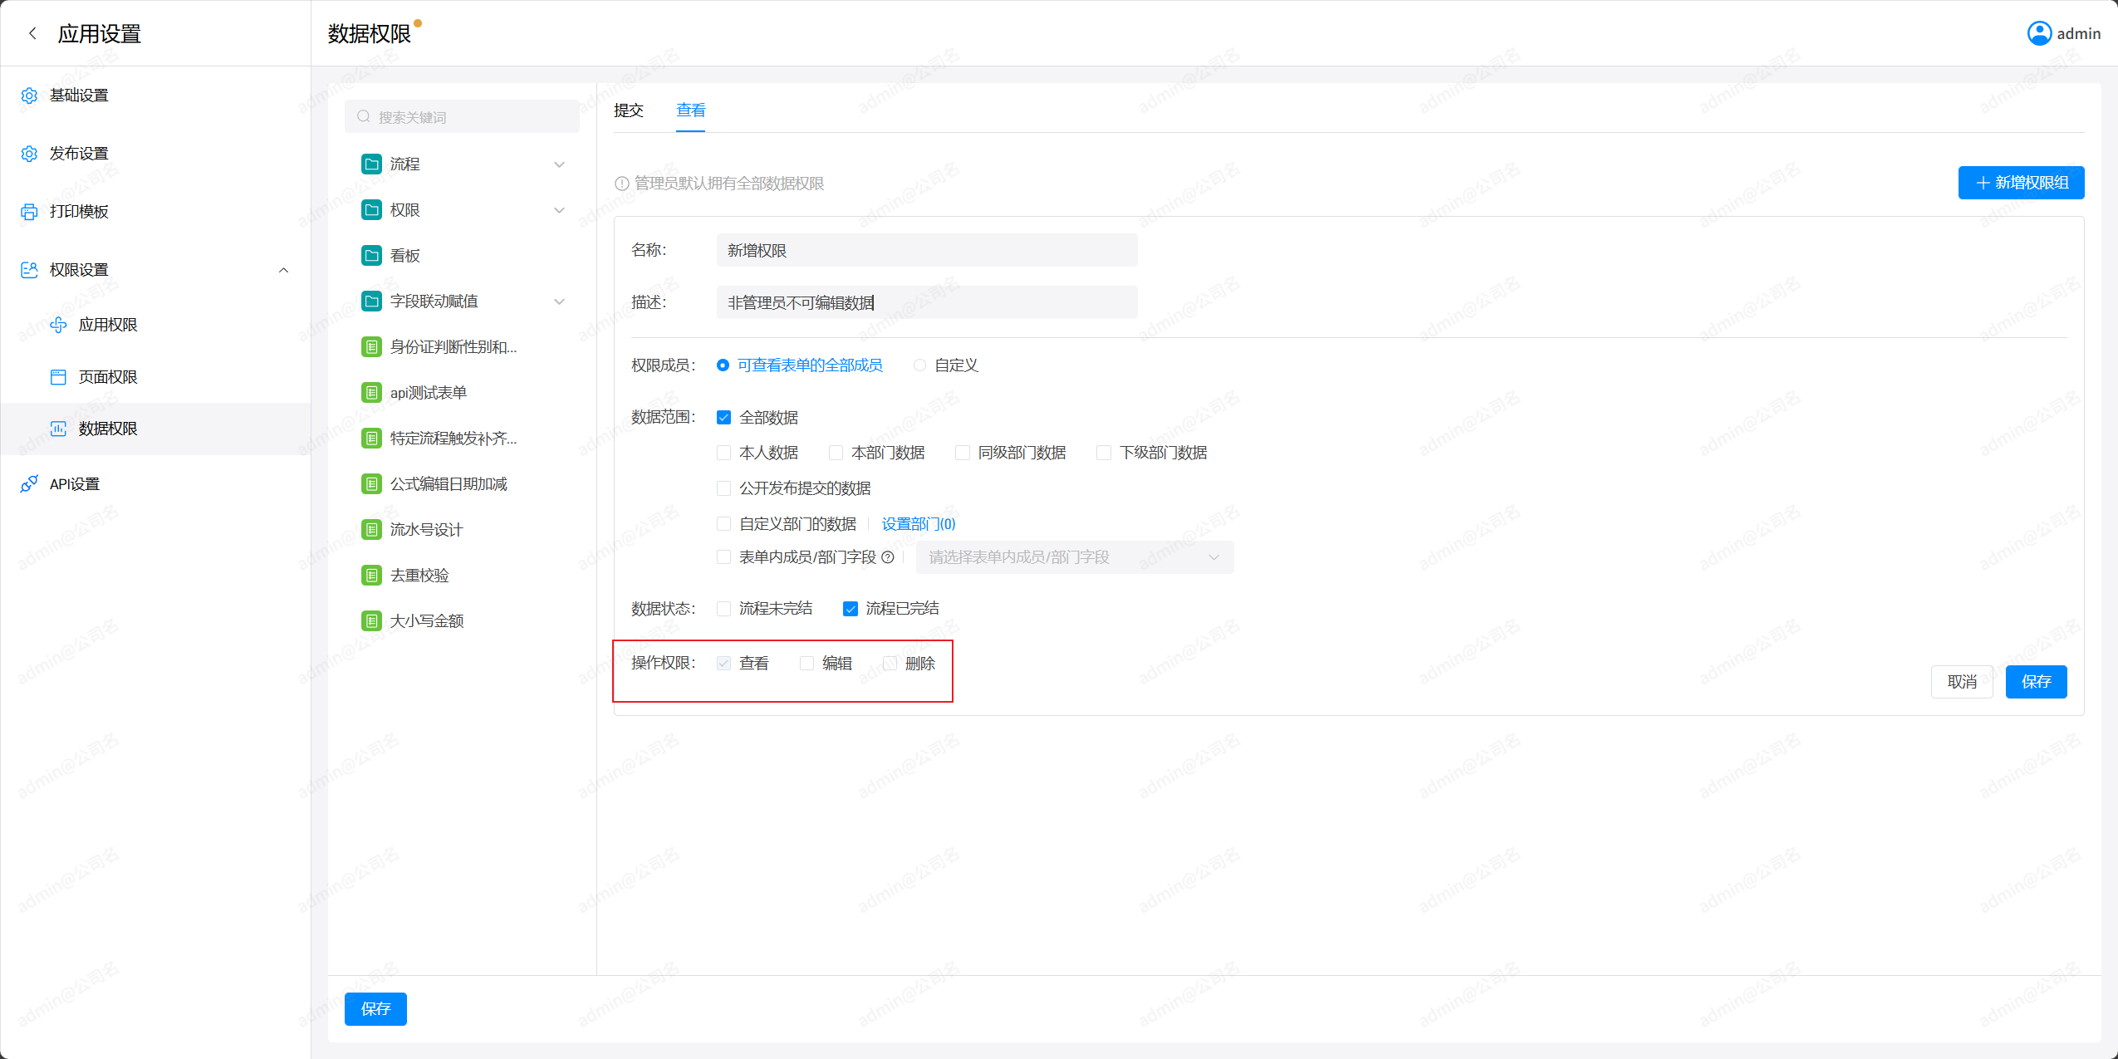Collapse the 权限设置 sidebar section

[x=283, y=270]
